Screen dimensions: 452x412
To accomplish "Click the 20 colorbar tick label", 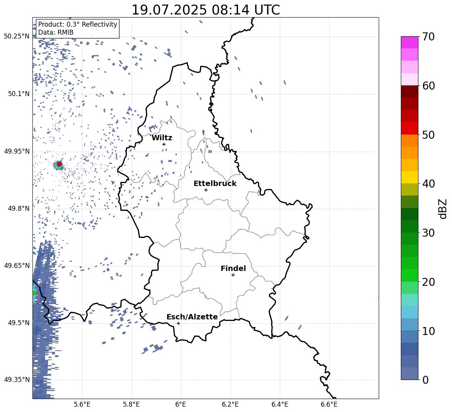I will click(428, 282).
